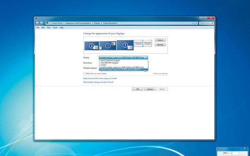Click Appearance and Personalization breadcrumb
The width and height of the screenshot is (250, 156).
(x=78, y=23)
